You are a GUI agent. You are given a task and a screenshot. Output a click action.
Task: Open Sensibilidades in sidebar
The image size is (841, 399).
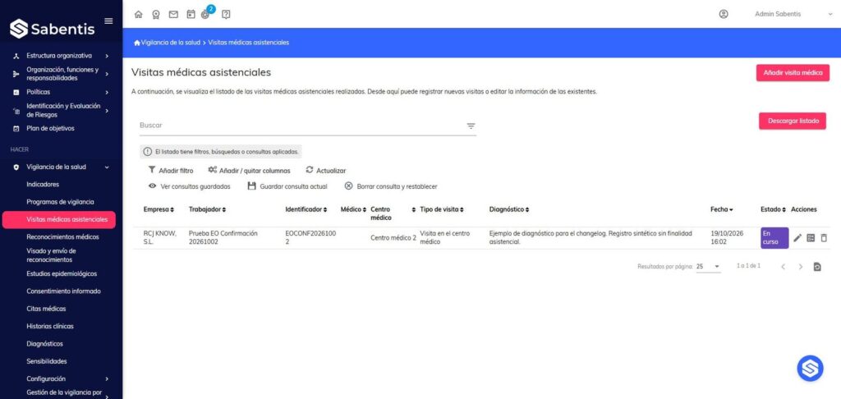coord(47,361)
